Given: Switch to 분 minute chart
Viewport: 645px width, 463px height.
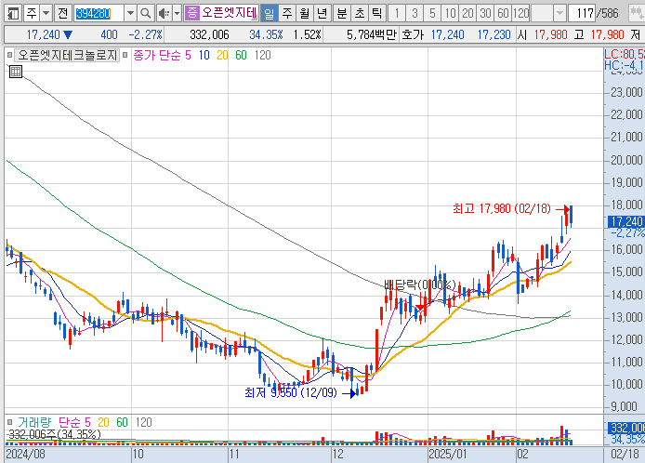Looking at the screenshot, I should [x=341, y=14].
